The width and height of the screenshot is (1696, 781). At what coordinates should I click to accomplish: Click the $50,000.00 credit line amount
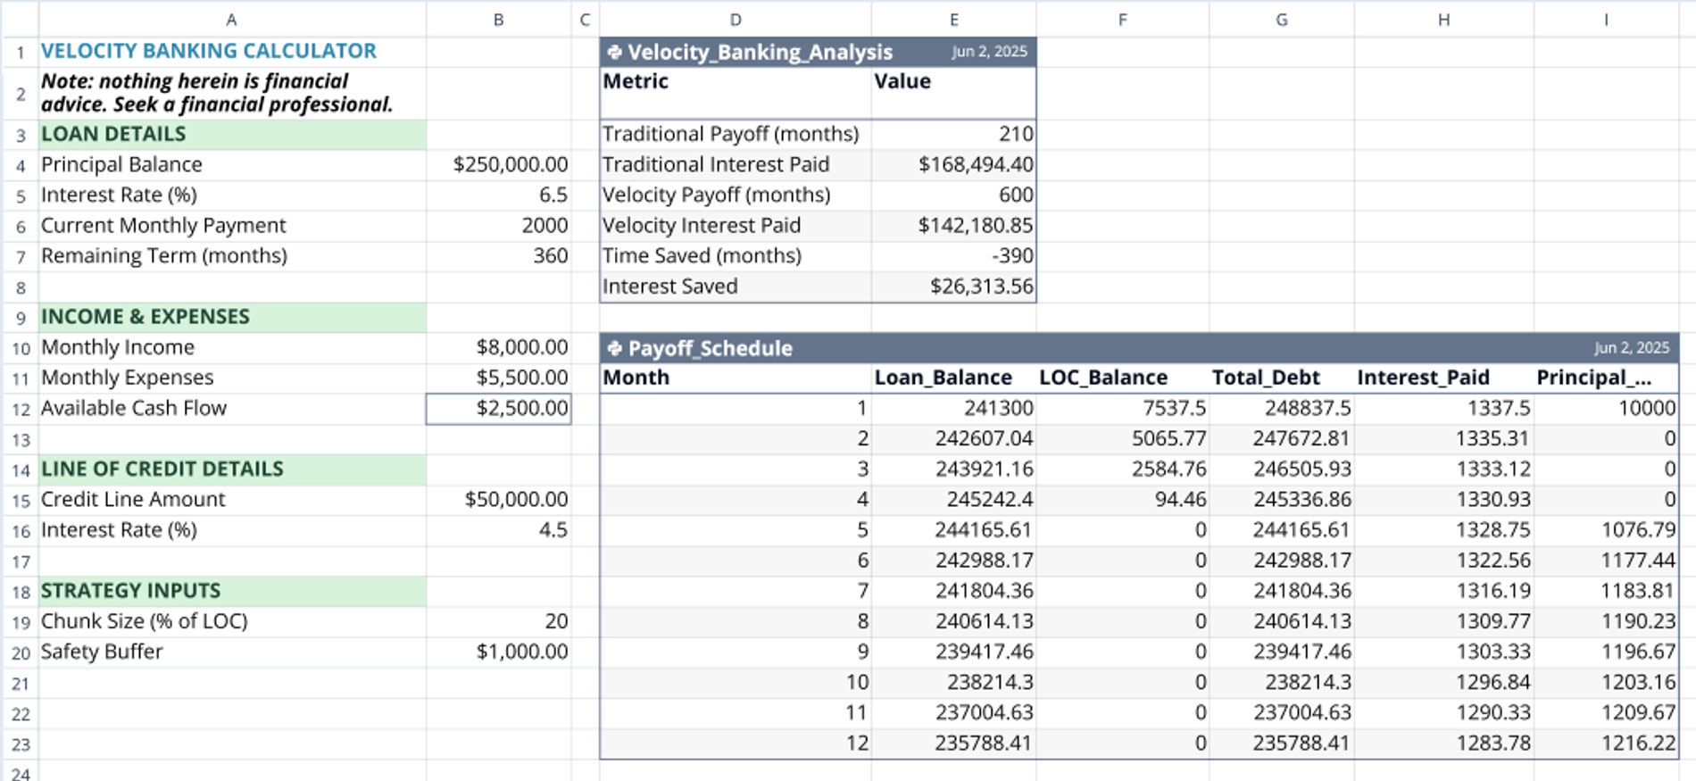tap(499, 500)
